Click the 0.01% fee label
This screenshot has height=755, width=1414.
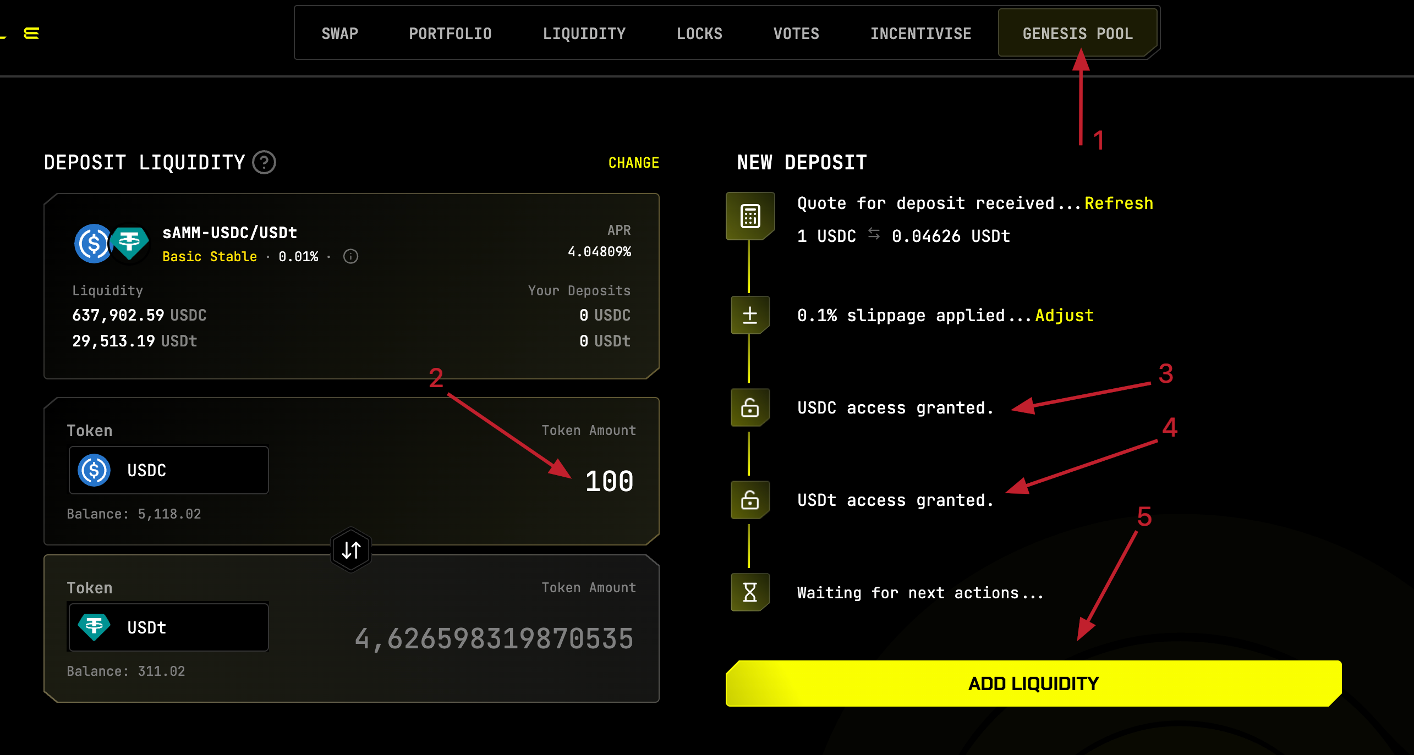(x=298, y=257)
